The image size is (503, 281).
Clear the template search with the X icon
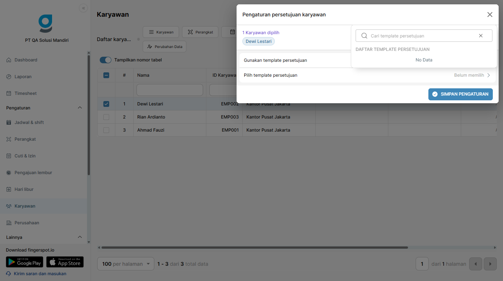pos(481,36)
